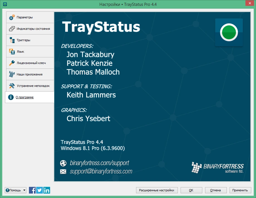Open binaryfortress.com/support link

click(99, 163)
